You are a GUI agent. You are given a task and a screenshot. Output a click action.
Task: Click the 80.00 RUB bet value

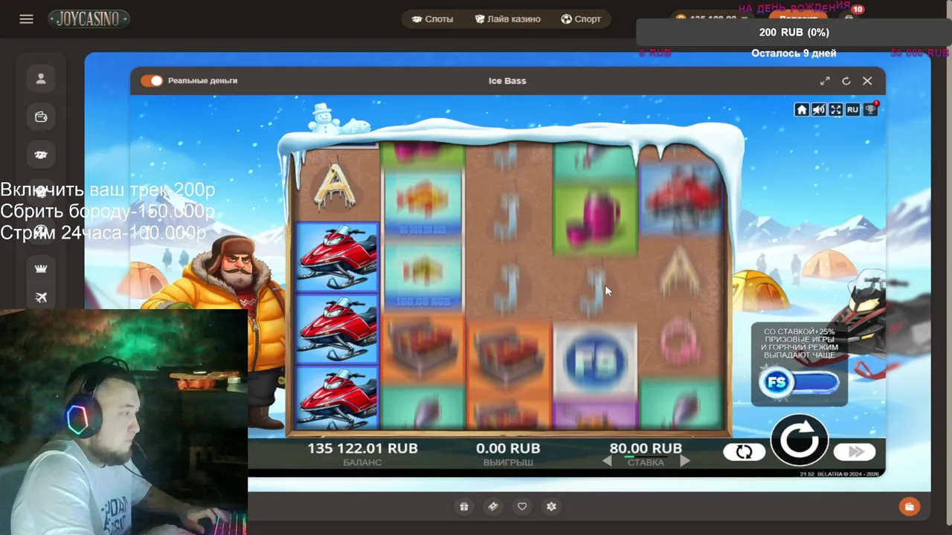[x=646, y=448]
